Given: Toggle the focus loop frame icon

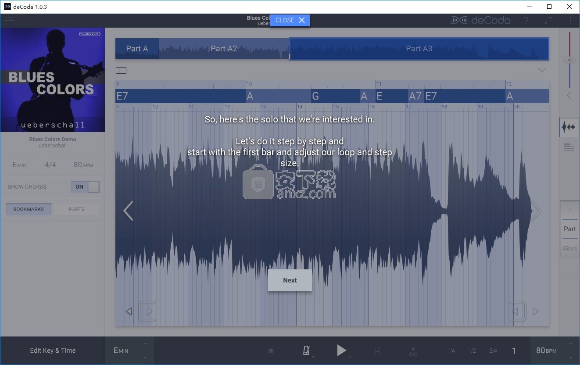Looking at the screenshot, I should click(377, 350).
